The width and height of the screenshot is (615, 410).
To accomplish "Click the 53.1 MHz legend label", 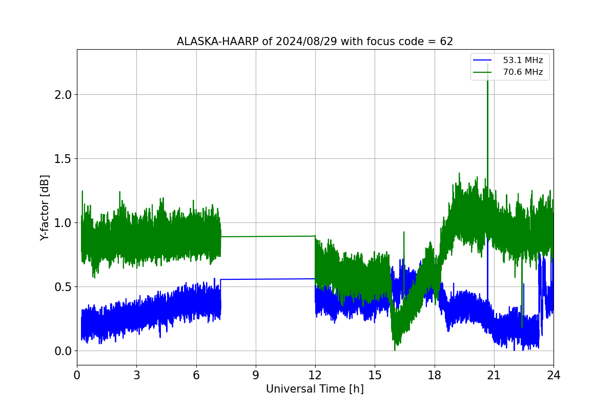I will [x=523, y=60].
